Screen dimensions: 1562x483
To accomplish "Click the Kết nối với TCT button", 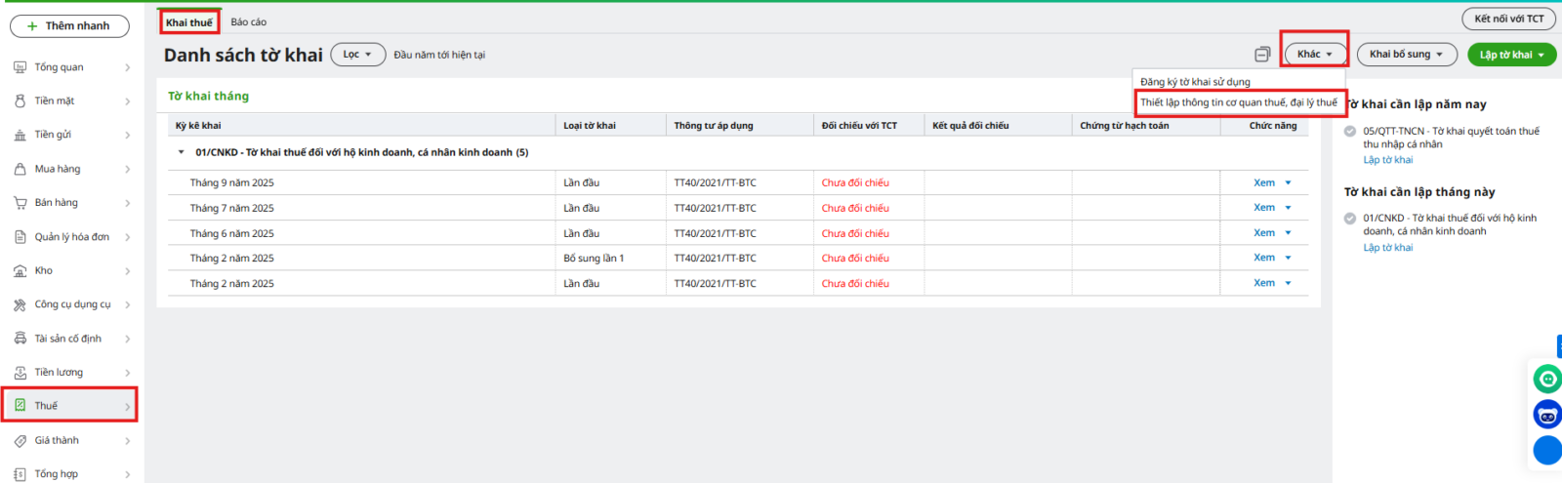I will coord(1508,19).
